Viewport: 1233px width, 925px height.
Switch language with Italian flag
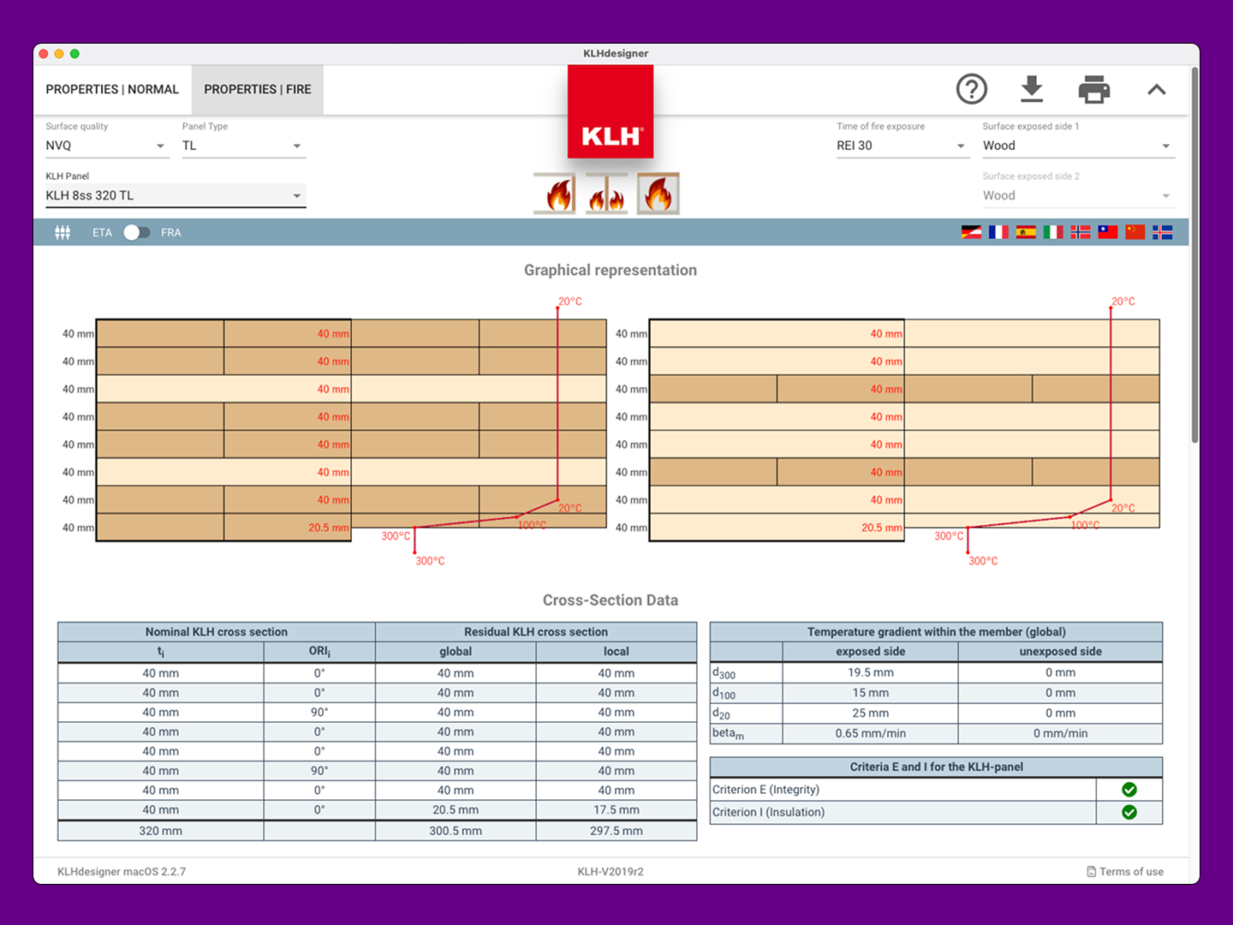pyautogui.click(x=1053, y=232)
